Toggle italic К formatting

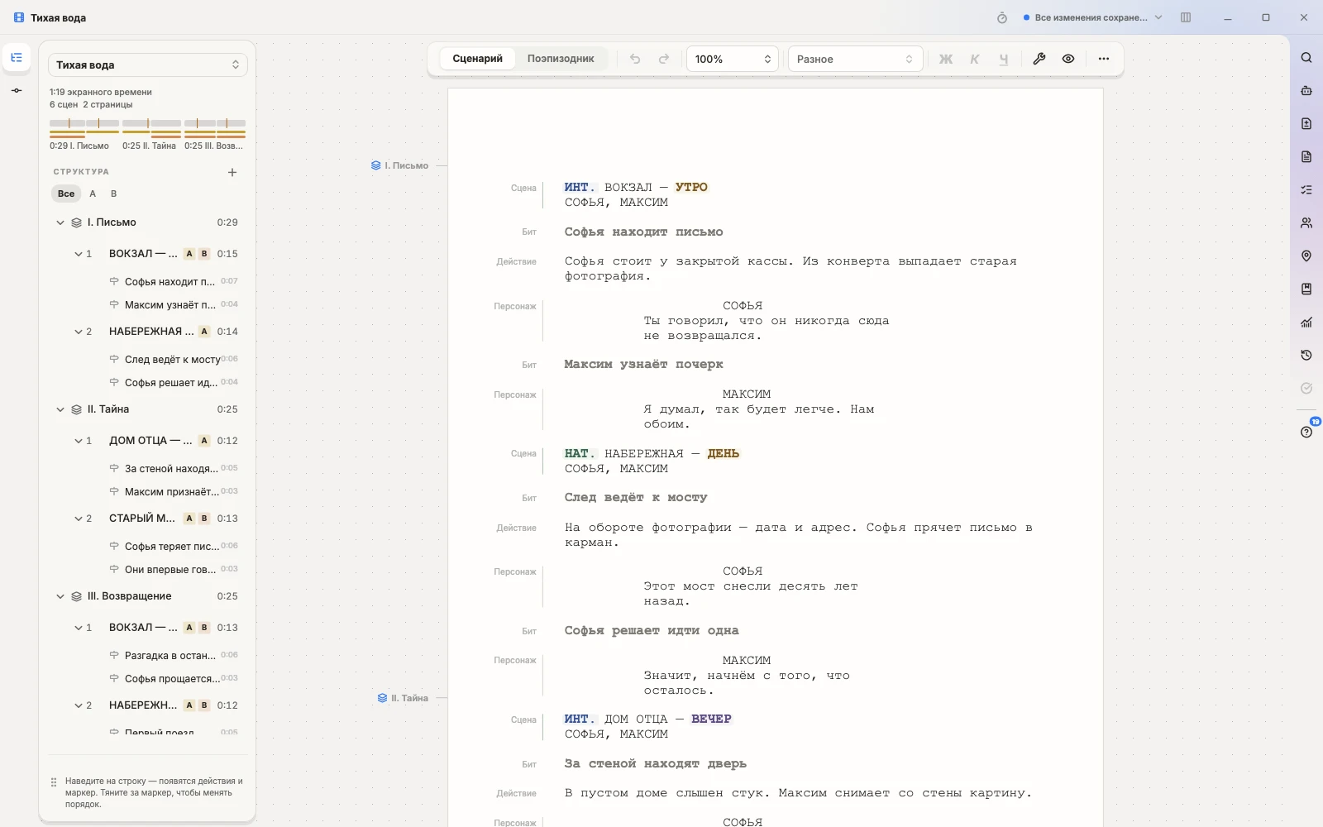975,59
